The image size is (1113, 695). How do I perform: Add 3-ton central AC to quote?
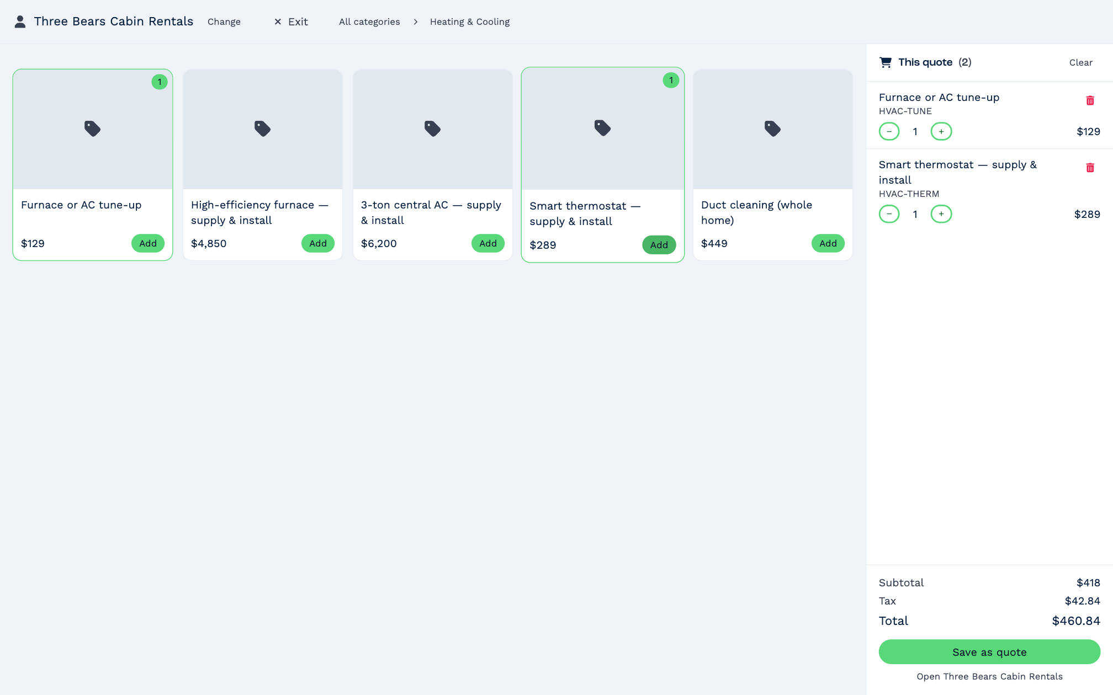[488, 243]
